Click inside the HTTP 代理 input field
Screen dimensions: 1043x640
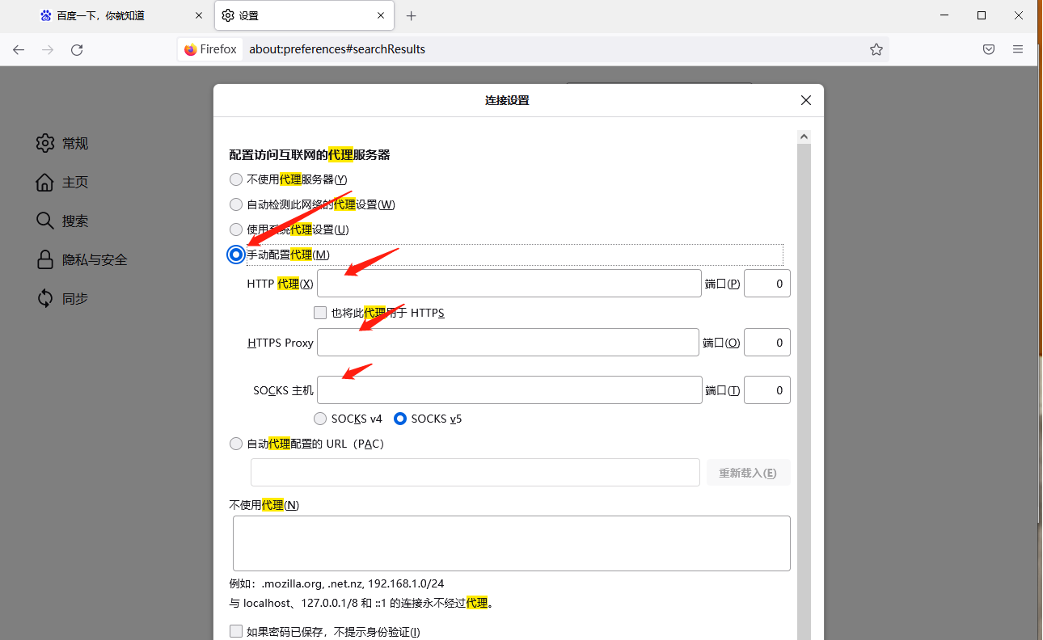508,283
